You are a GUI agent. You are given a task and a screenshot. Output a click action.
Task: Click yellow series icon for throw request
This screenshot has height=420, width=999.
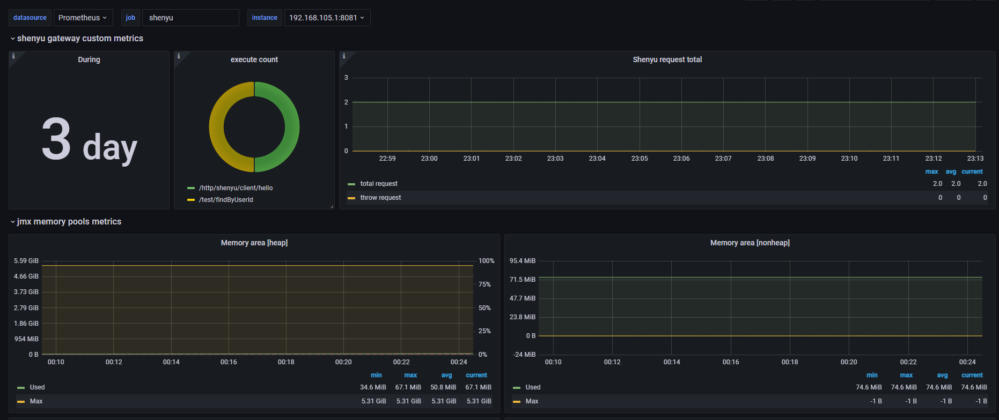(351, 198)
